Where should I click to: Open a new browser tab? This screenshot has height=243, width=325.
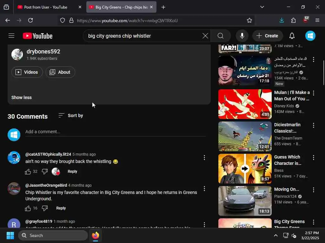(x=163, y=7)
